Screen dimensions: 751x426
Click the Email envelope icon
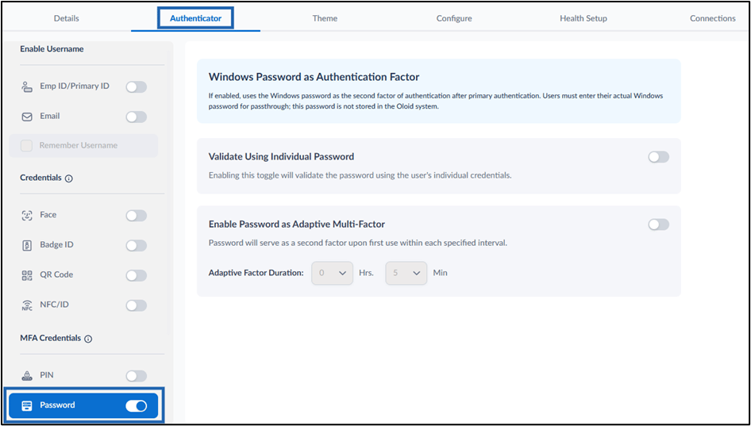click(27, 117)
